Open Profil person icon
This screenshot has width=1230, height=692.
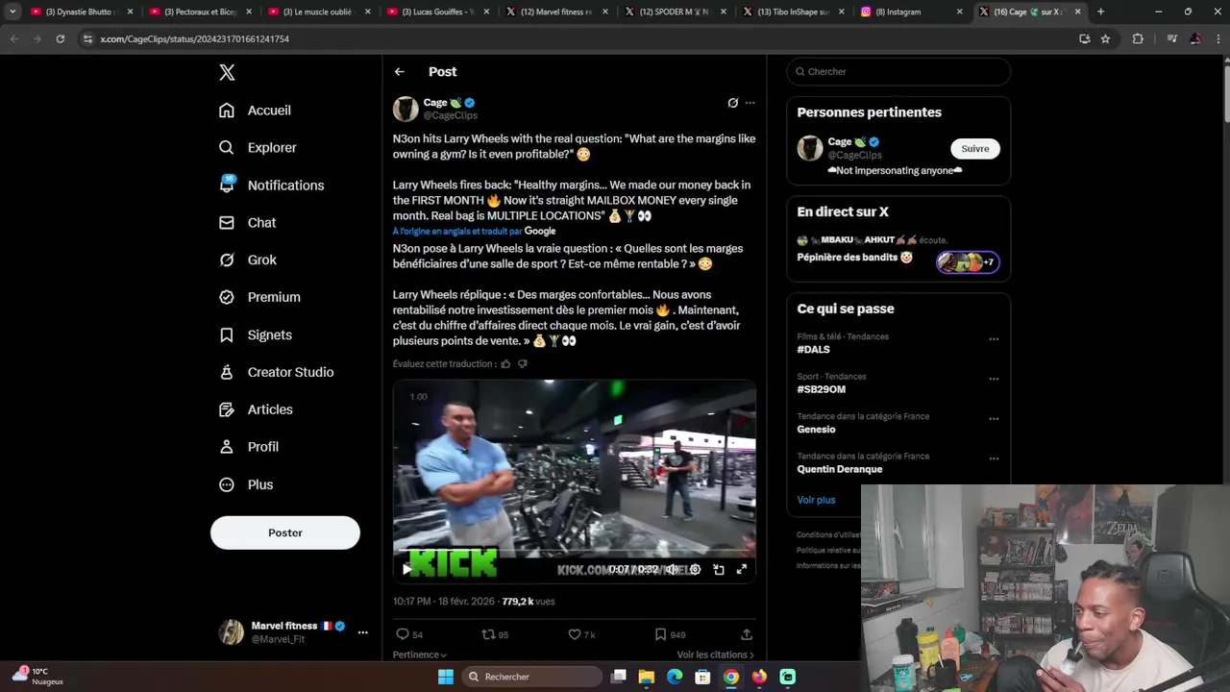[x=227, y=447]
